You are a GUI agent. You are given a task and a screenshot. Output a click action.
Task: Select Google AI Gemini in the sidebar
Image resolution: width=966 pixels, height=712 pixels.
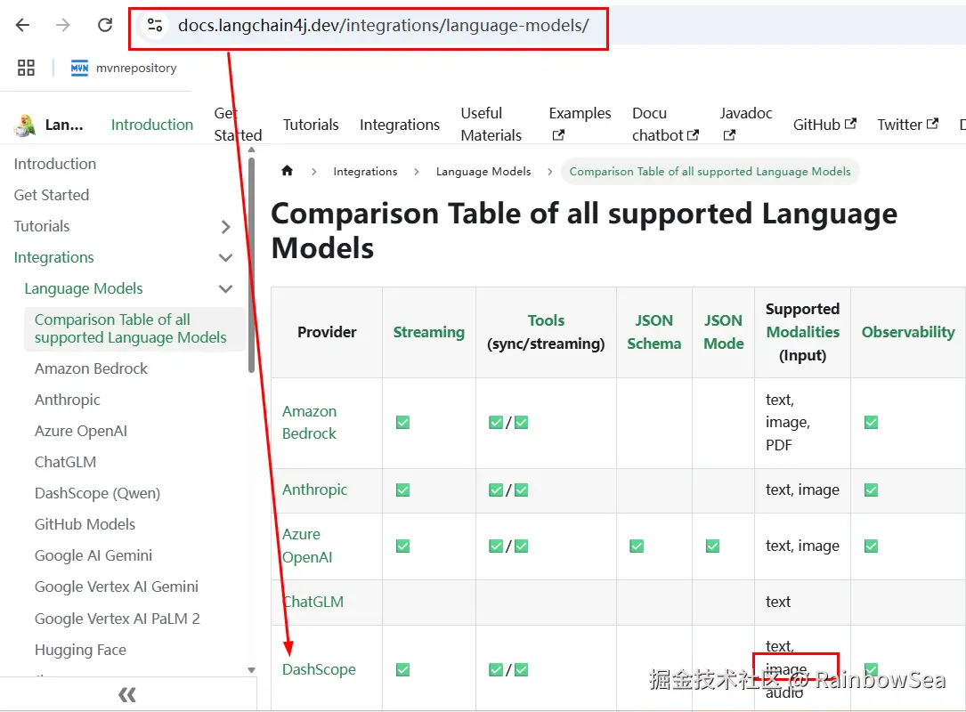tap(93, 555)
